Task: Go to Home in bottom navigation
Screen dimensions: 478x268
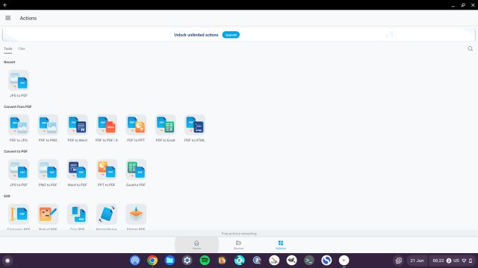Action: click(x=196, y=245)
